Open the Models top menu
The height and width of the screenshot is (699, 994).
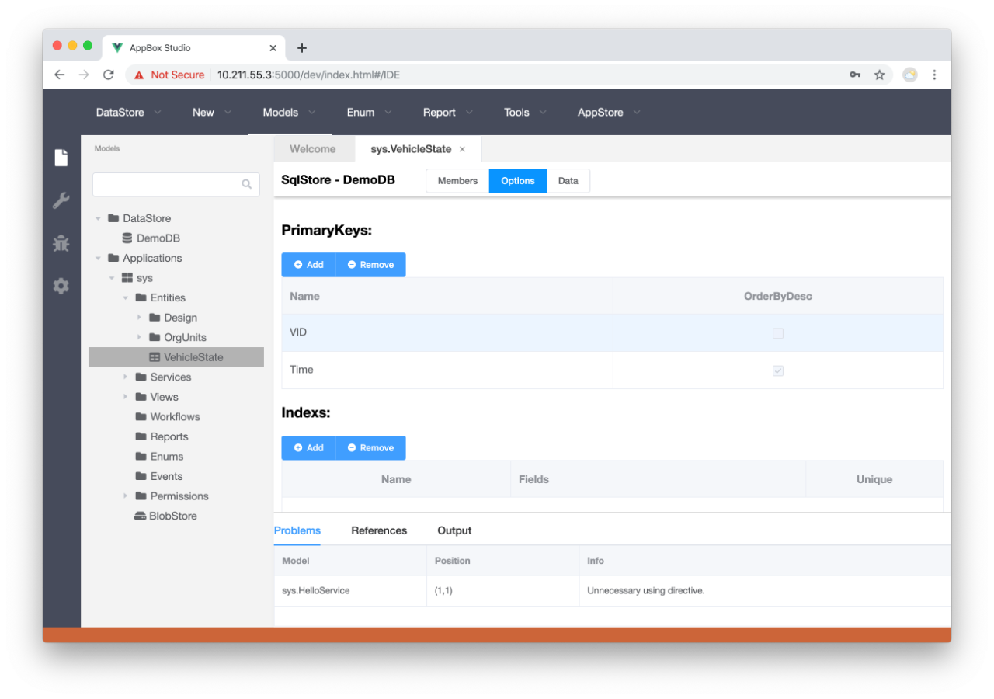click(x=290, y=112)
